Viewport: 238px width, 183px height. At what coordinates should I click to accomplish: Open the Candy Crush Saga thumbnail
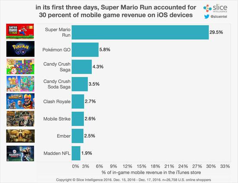click(20, 67)
